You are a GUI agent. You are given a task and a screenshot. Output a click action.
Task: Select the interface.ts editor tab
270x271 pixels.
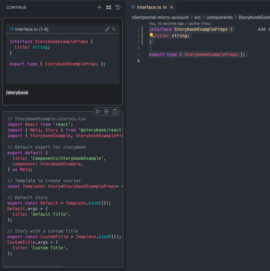click(149, 7)
